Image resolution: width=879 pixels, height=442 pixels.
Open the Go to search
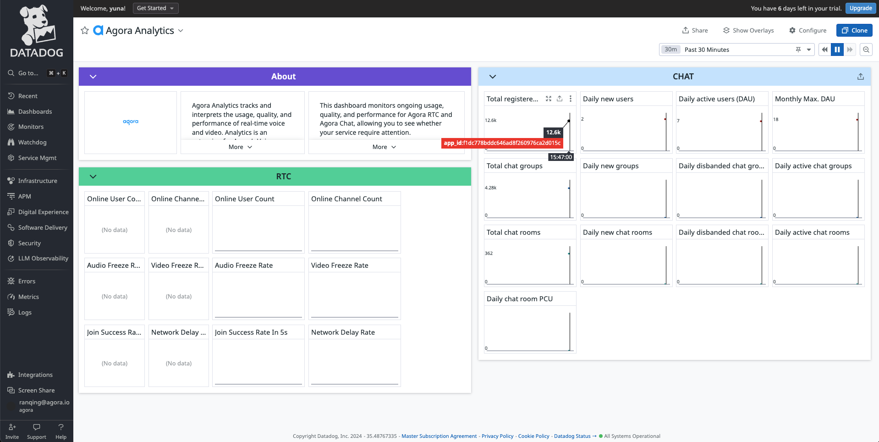click(x=37, y=73)
